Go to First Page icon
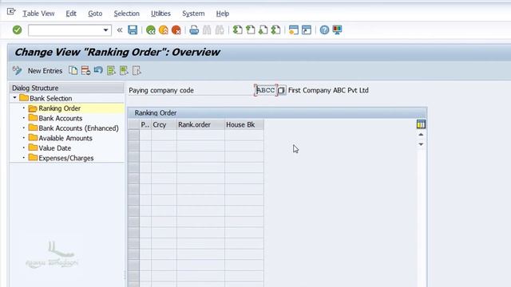Viewport: 511px width, 287px height. coord(238,30)
